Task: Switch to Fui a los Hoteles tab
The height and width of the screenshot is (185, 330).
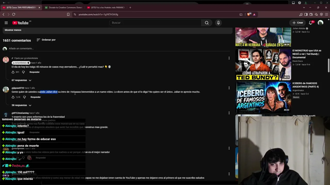Action: 106,7
